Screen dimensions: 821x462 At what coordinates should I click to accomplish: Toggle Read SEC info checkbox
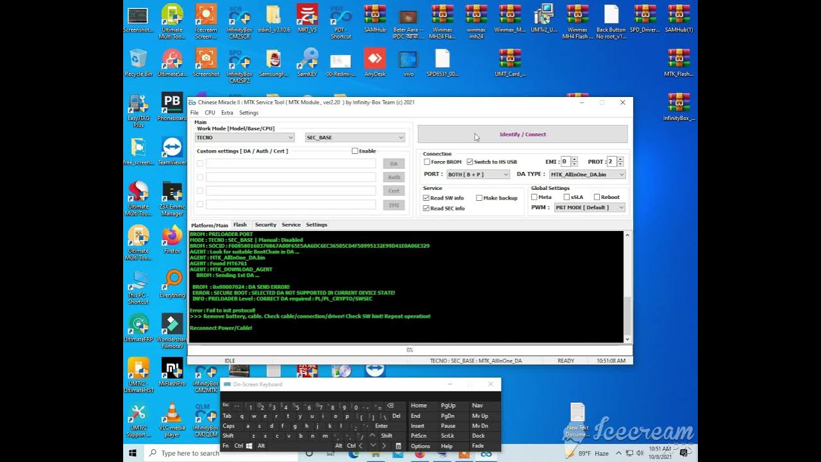[426, 208]
